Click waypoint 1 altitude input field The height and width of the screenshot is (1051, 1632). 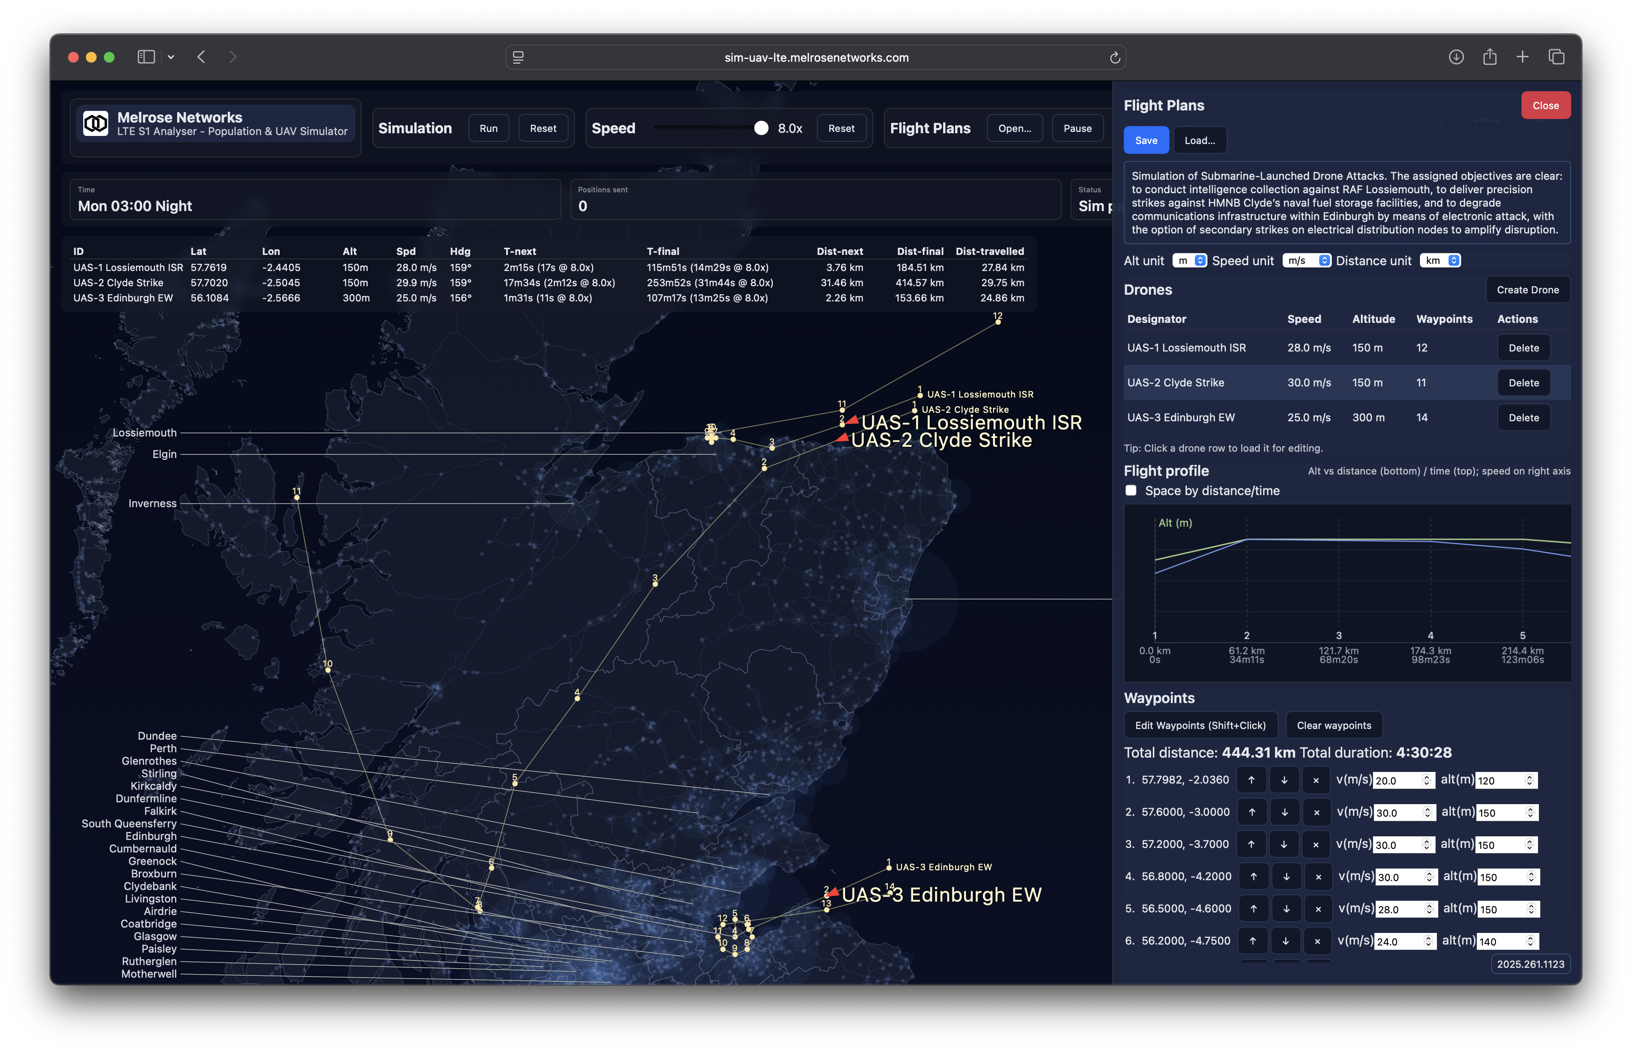pos(1498,781)
